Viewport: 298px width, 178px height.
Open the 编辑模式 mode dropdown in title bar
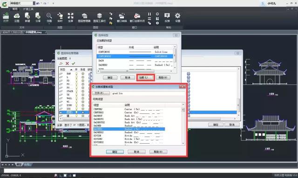tap(22, 3)
